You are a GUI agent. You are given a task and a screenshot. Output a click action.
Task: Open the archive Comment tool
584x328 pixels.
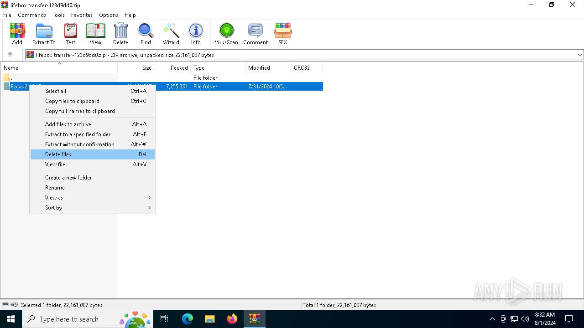pos(255,34)
